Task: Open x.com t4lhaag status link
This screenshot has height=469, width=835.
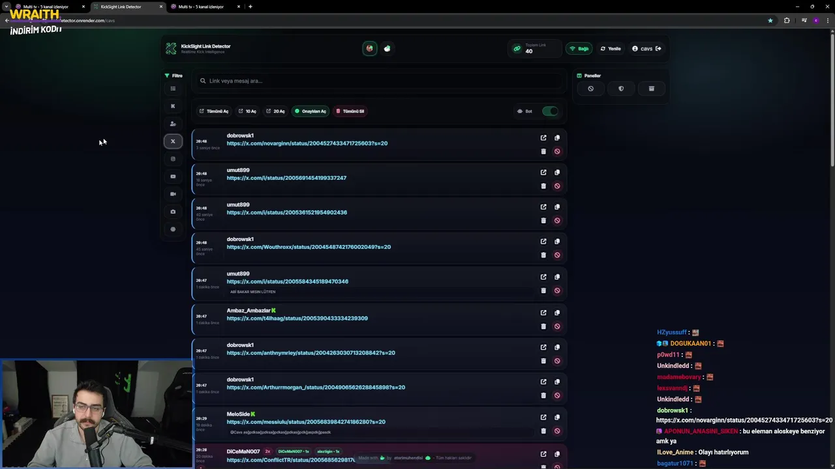Action: tap(297, 319)
